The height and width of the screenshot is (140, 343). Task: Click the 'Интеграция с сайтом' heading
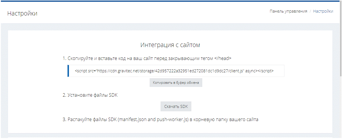pyautogui.click(x=170, y=45)
